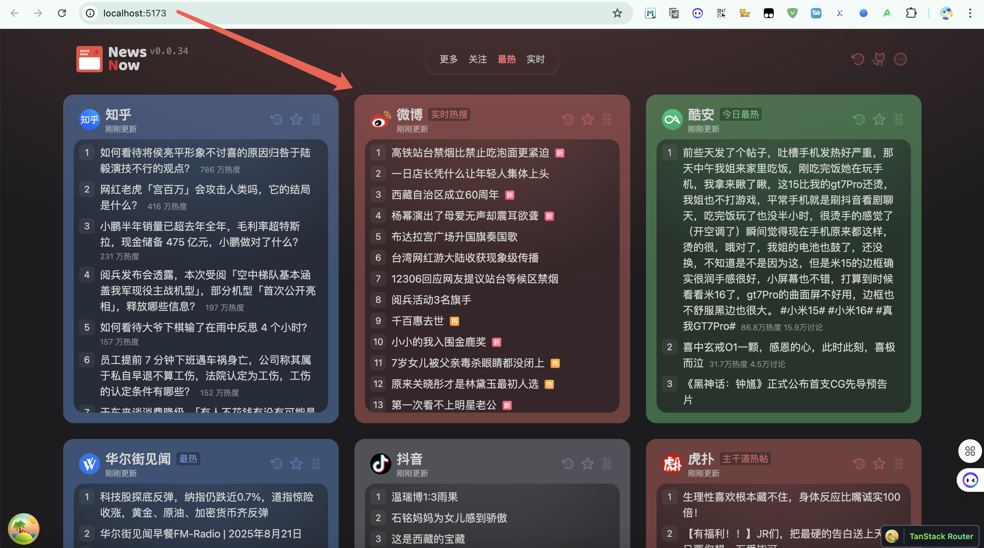
Task: Click the palm tree beach badge
Action: point(24,529)
